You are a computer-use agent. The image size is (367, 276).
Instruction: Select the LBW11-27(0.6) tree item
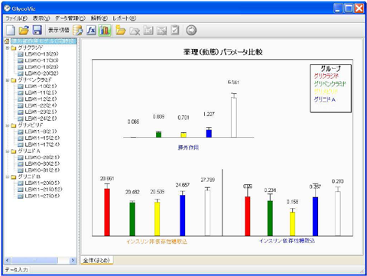pyautogui.click(x=42, y=196)
